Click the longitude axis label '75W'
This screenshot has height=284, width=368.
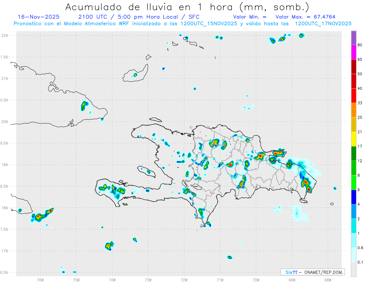(x=76, y=280)
